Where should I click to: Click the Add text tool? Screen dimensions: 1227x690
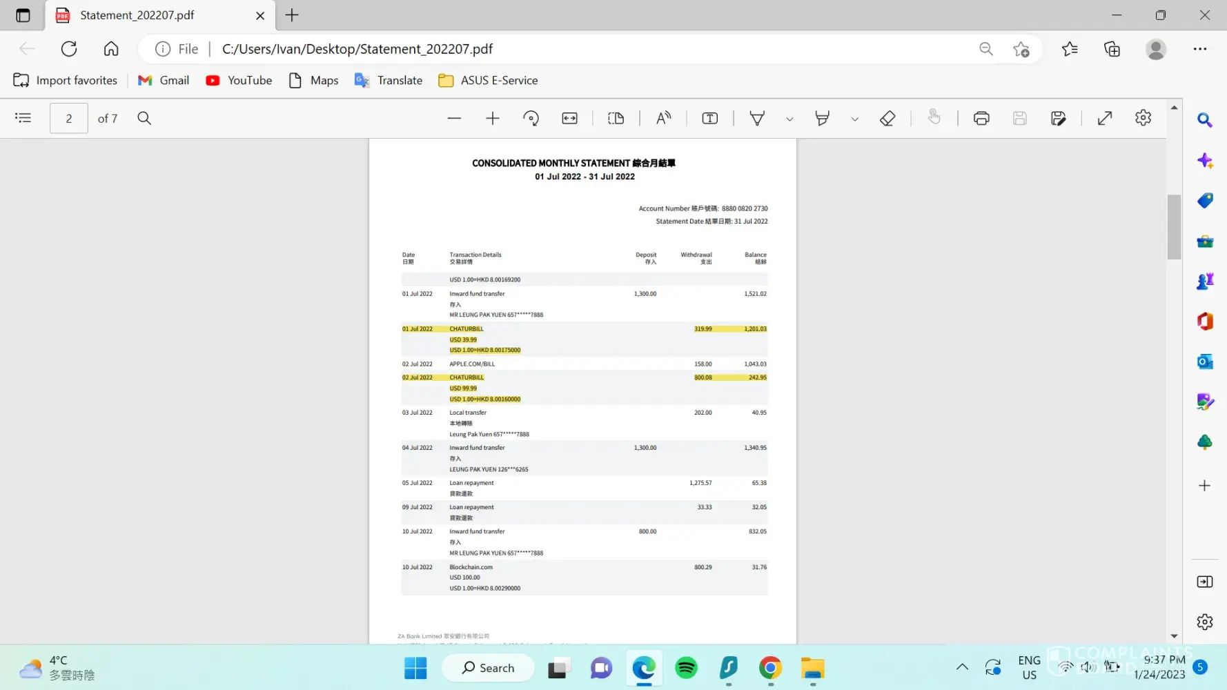(709, 119)
